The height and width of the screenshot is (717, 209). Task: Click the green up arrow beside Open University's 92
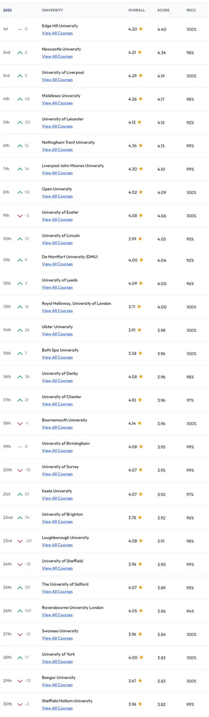(x=20, y=192)
